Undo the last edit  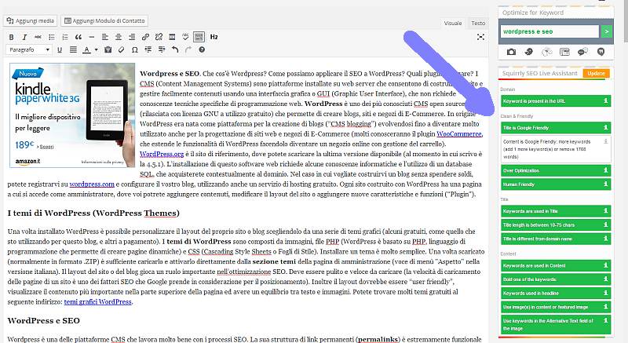point(175,49)
